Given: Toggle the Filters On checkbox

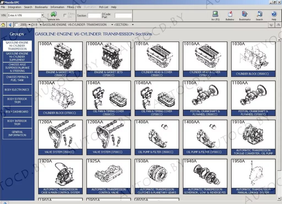Looking at the screenshot, I should pyautogui.click(x=65, y=15).
